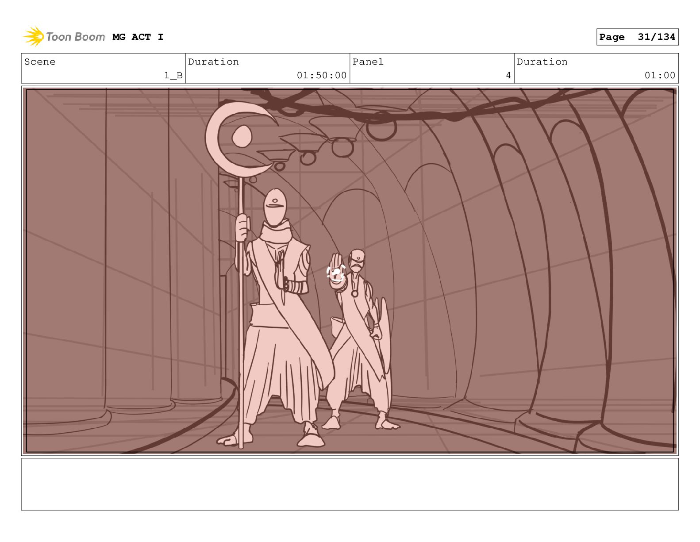Click the circular orb inside the crescent
Image resolution: width=700 pixels, height=542 pixels.
[242, 136]
